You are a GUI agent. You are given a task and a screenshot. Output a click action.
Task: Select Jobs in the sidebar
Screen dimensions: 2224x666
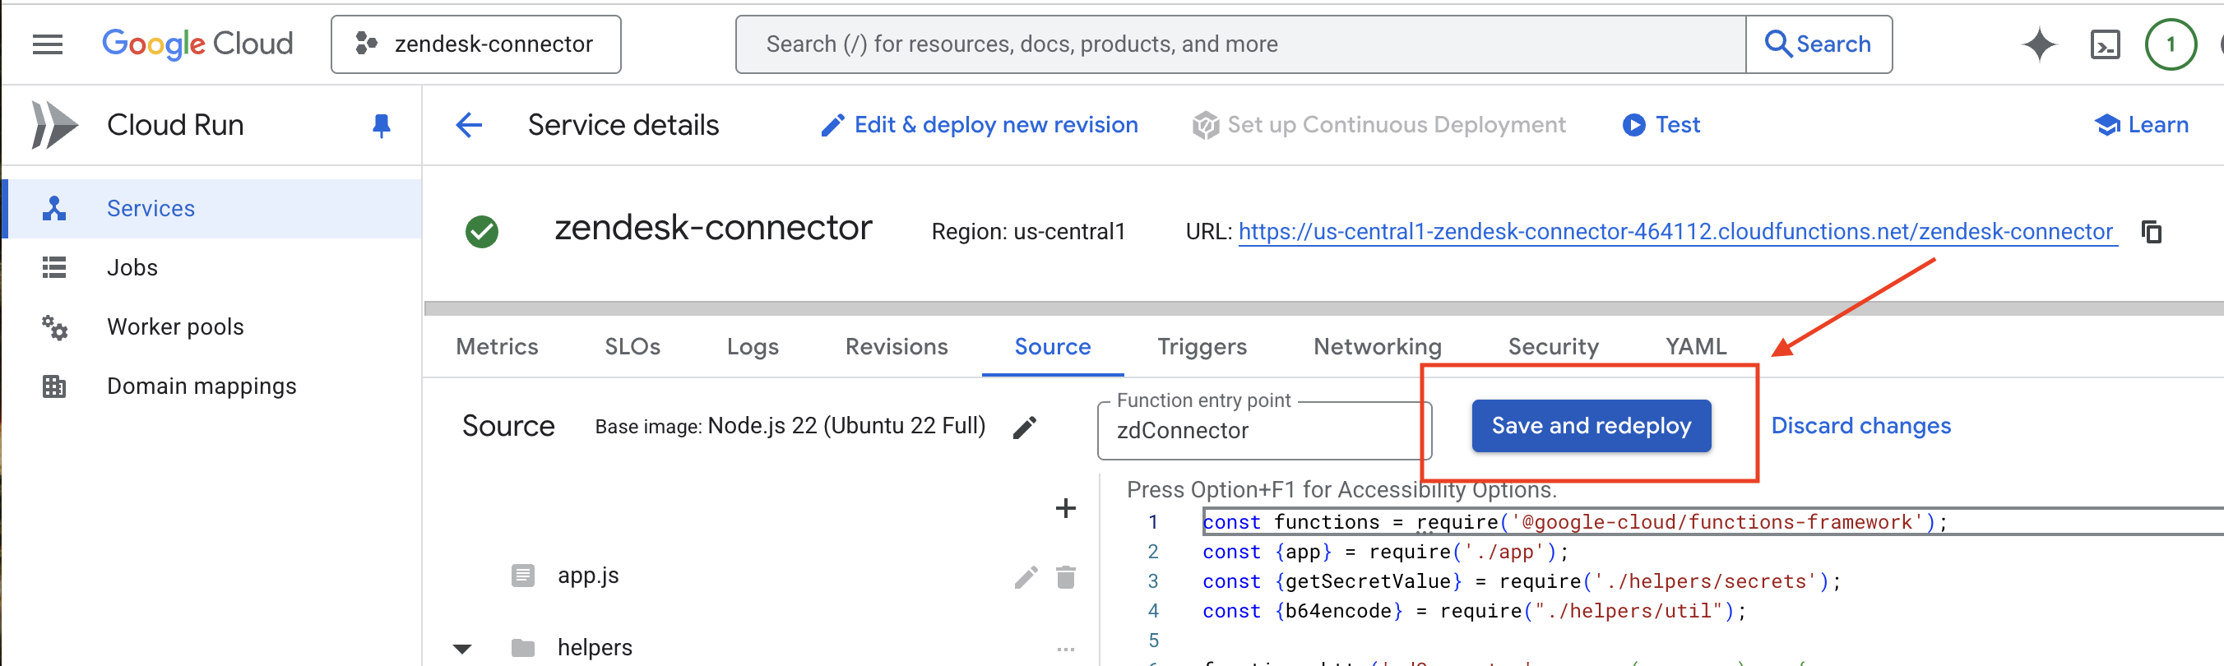(x=132, y=268)
